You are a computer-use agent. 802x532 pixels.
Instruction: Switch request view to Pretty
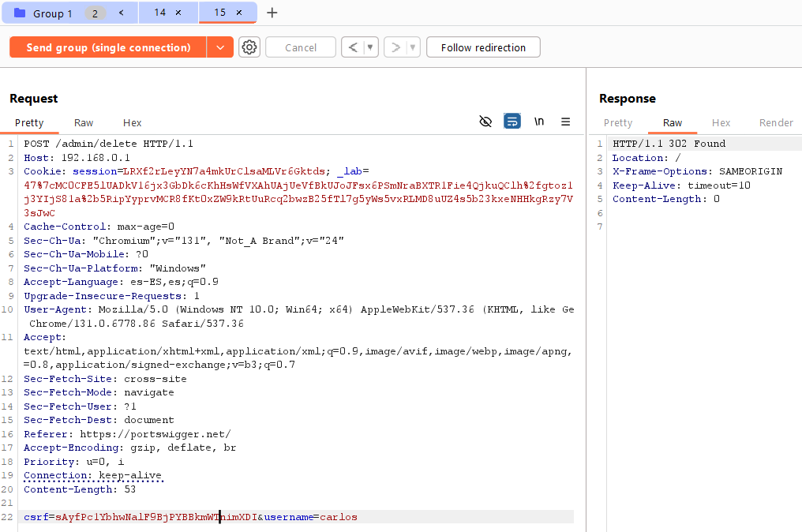(29, 123)
